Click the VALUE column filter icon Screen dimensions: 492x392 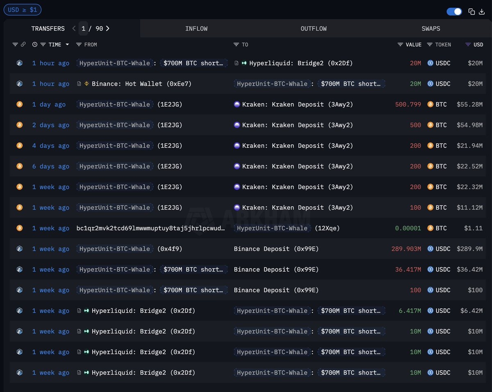click(400, 44)
